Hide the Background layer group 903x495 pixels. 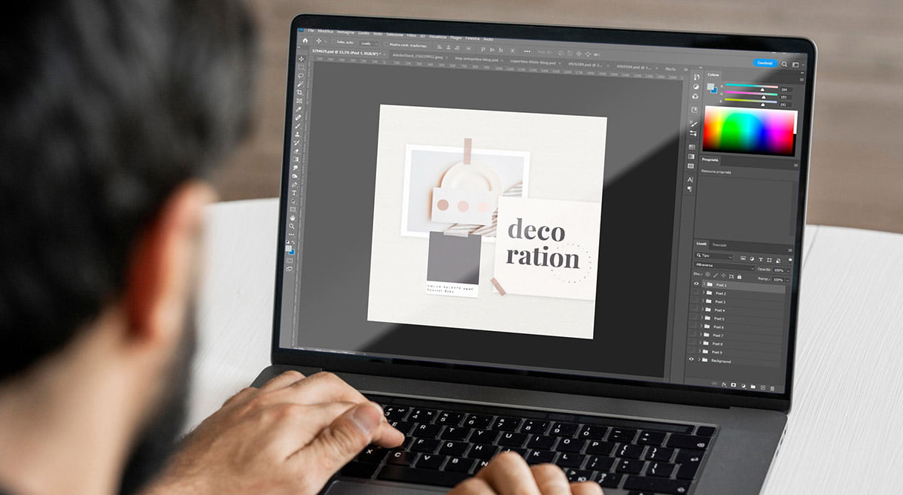692,360
